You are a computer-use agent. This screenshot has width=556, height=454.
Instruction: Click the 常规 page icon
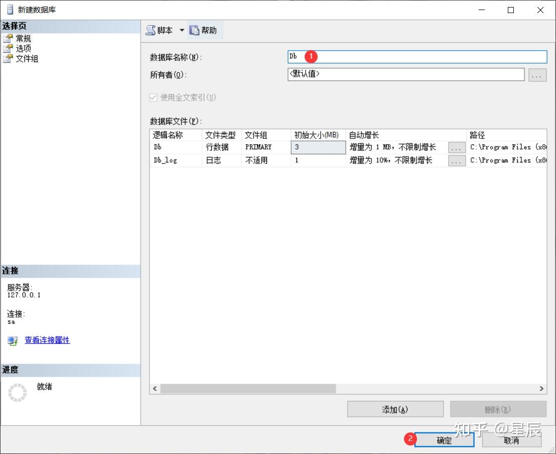point(8,38)
